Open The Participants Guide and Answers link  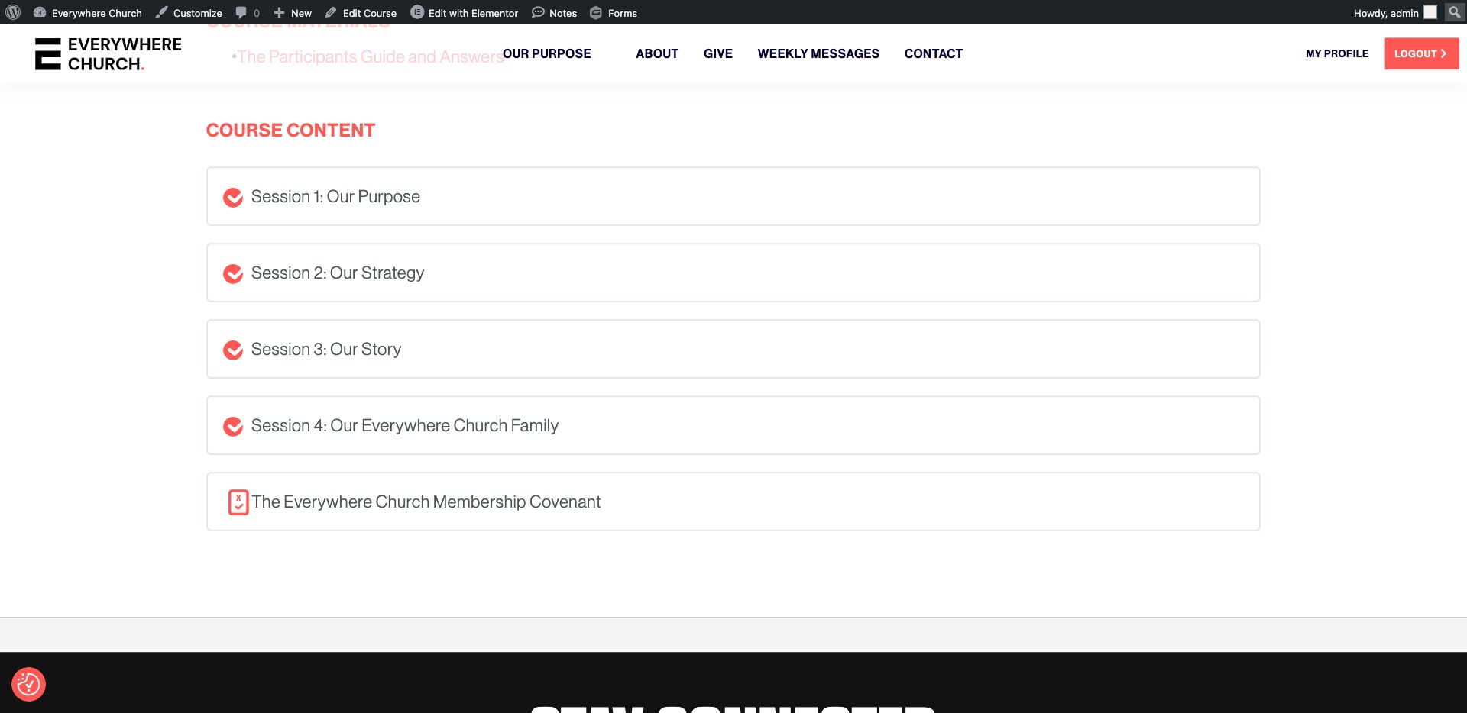click(x=370, y=56)
